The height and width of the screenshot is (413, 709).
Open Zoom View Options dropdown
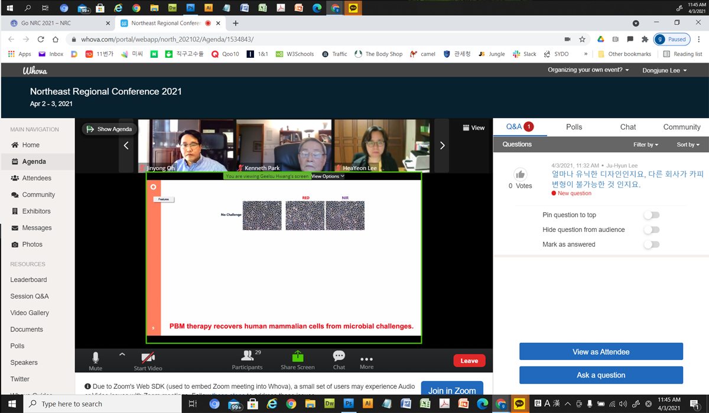click(328, 176)
